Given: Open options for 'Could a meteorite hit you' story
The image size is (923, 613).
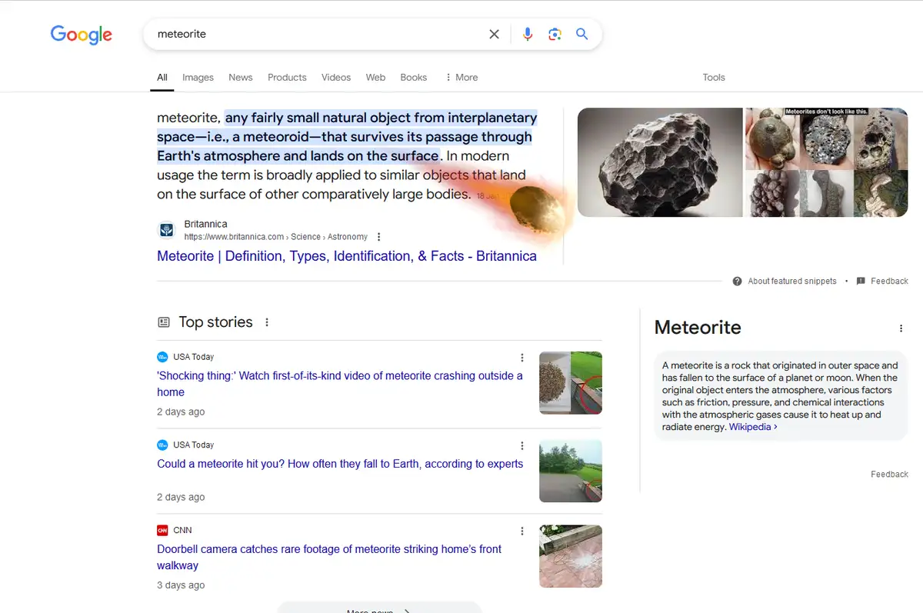Looking at the screenshot, I should click(x=522, y=446).
